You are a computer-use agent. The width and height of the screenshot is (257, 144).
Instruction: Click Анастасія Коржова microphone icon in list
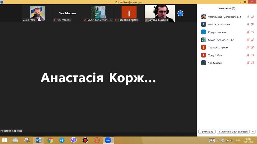pos(248,24)
